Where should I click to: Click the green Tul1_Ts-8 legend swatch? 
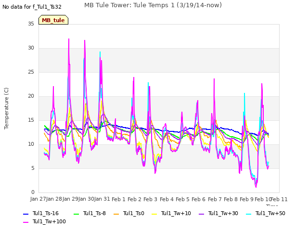point(77,214)
